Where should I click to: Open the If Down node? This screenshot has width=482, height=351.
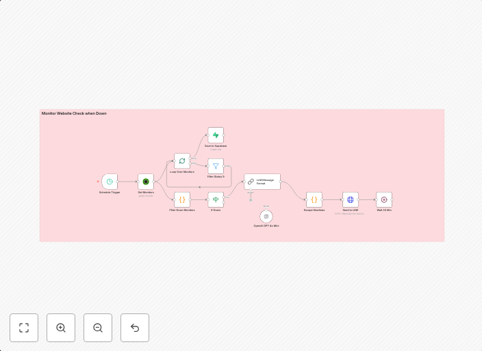click(216, 199)
